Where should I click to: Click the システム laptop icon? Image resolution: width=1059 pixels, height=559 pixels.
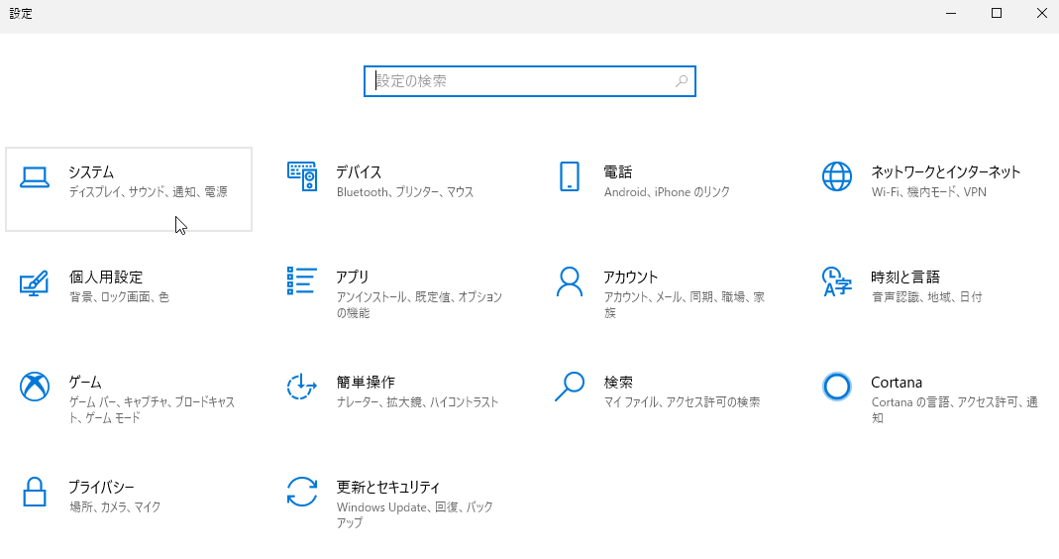(x=35, y=177)
